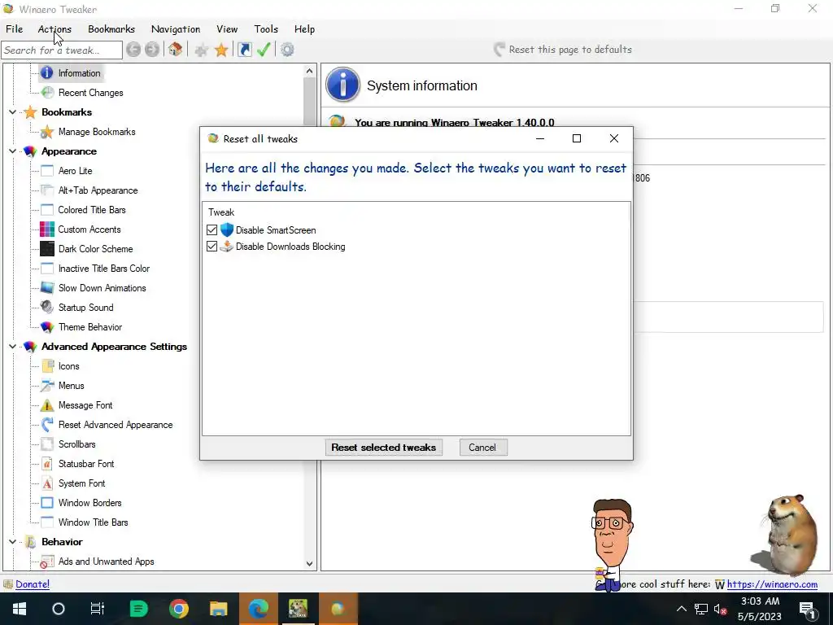Open Chrome from the taskbar
833x625 pixels.
pos(178,609)
